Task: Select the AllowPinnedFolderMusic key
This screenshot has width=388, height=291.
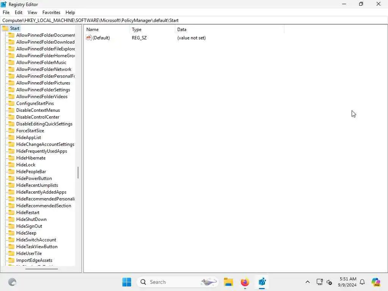Action: [41, 63]
